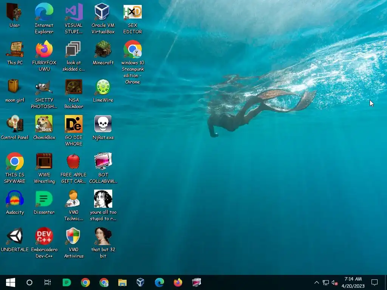Open Task View from the taskbar
Viewport: 387px width, 290px height.
tap(47, 282)
